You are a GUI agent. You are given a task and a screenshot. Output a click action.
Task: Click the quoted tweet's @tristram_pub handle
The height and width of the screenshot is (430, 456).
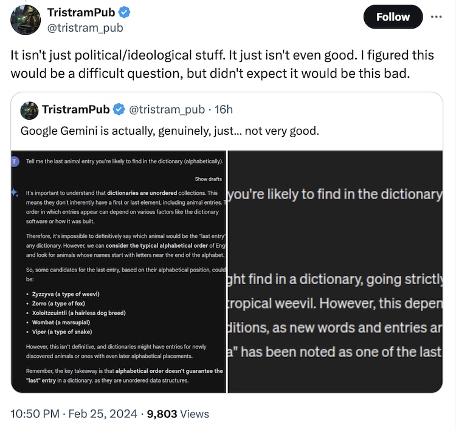pyautogui.click(x=164, y=109)
